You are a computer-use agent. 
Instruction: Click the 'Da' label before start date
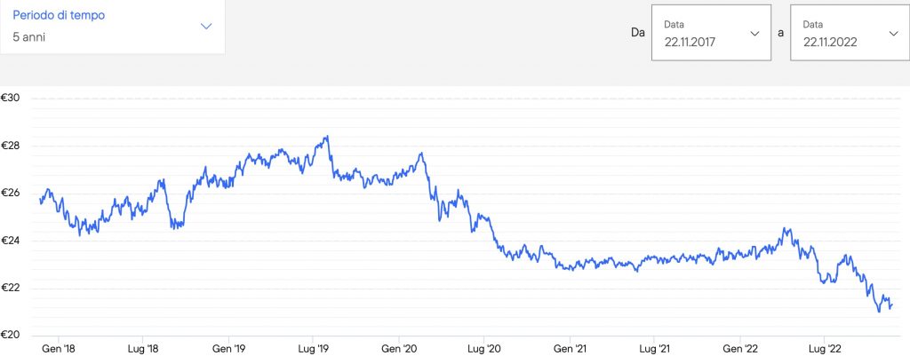tap(637, 33)
